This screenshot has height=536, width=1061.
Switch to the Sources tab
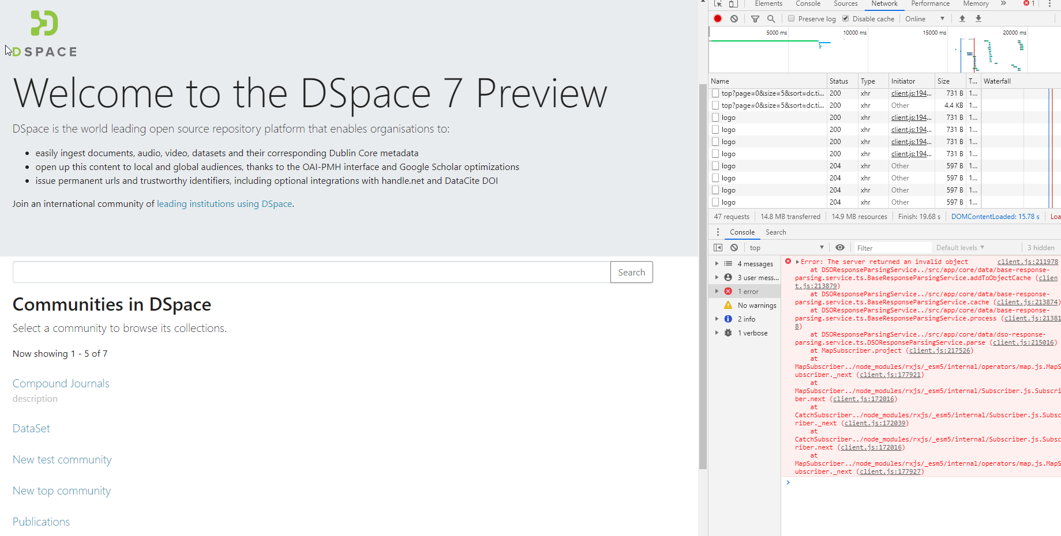(846, 3)
